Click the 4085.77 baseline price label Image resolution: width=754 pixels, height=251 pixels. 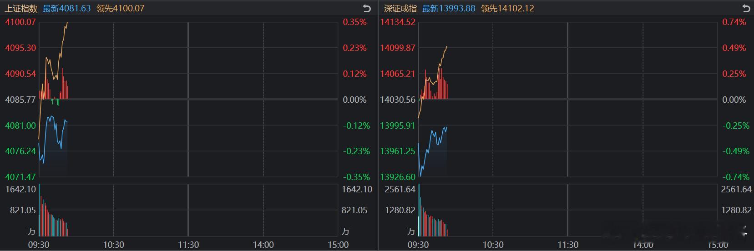20,100
